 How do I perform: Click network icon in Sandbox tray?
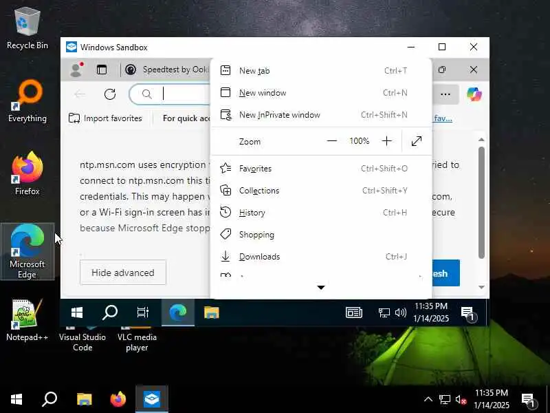(x=384, y=313)
